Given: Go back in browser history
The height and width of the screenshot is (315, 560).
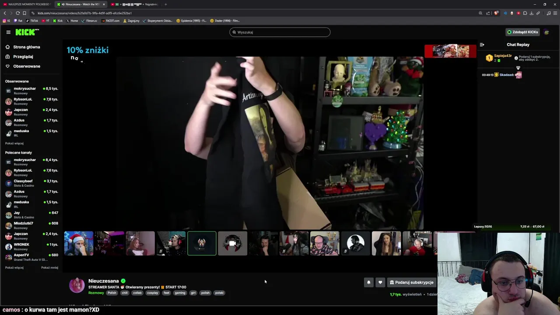Looking at the screenshot, I should tap(5, 13).
